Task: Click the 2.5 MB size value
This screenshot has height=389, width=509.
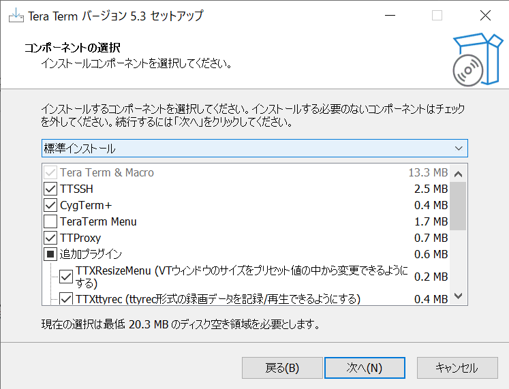Action: (431, 189)
